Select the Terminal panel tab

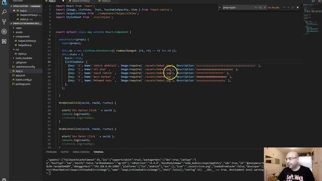click(x=99, y=152)
